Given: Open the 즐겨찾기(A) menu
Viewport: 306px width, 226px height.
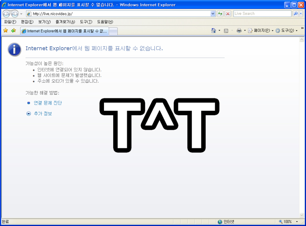Looking at the screenshot, I should (65, 22).
